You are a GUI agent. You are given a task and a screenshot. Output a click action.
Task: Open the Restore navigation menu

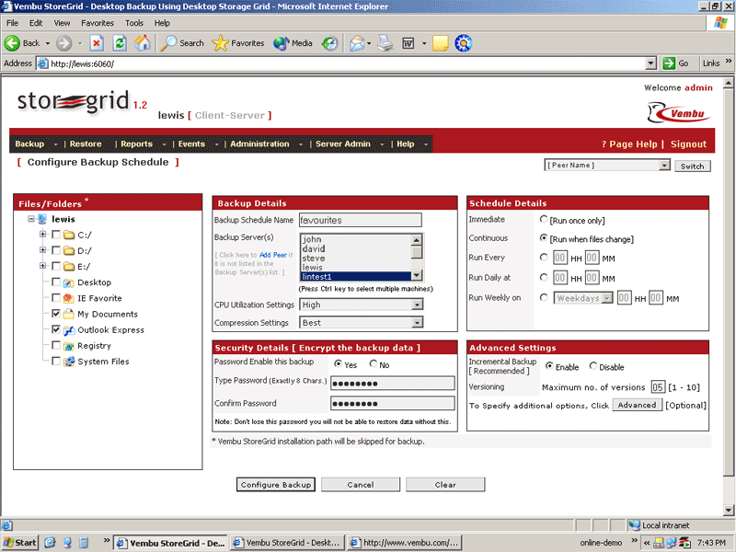[86, 144]
